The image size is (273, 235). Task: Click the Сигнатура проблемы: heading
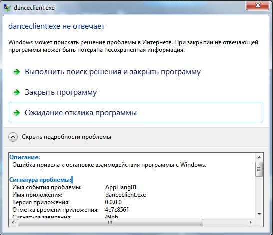coord(40,180)
